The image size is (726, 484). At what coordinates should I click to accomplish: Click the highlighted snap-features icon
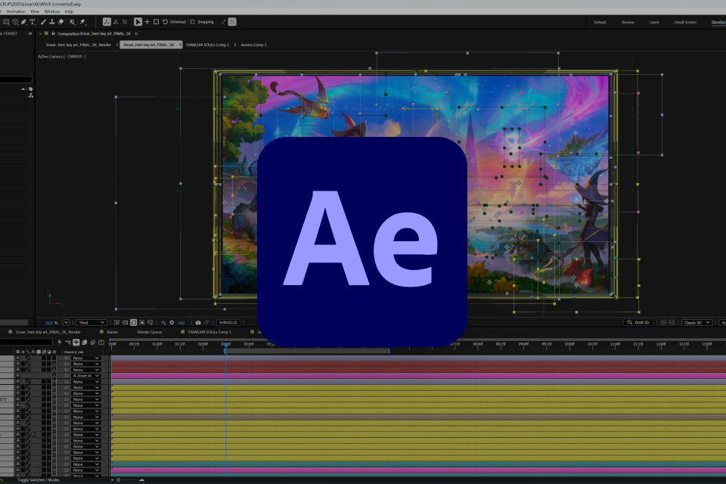232,22
